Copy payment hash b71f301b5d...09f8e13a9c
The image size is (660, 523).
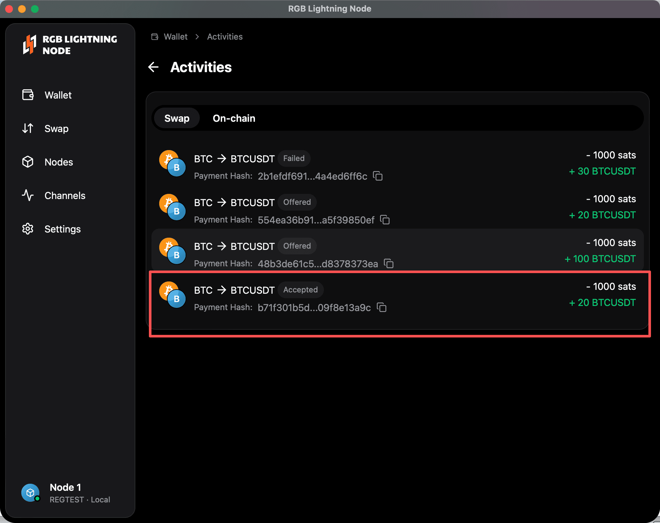382,308
